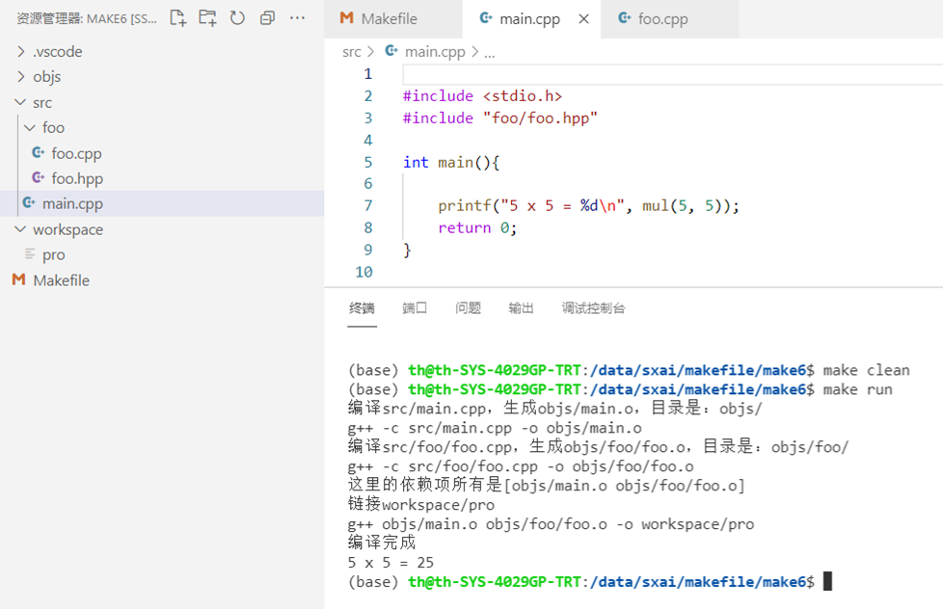Refresh the explorer file tree
This screenshot has height=609, width=943.
[x=237, y=18]
